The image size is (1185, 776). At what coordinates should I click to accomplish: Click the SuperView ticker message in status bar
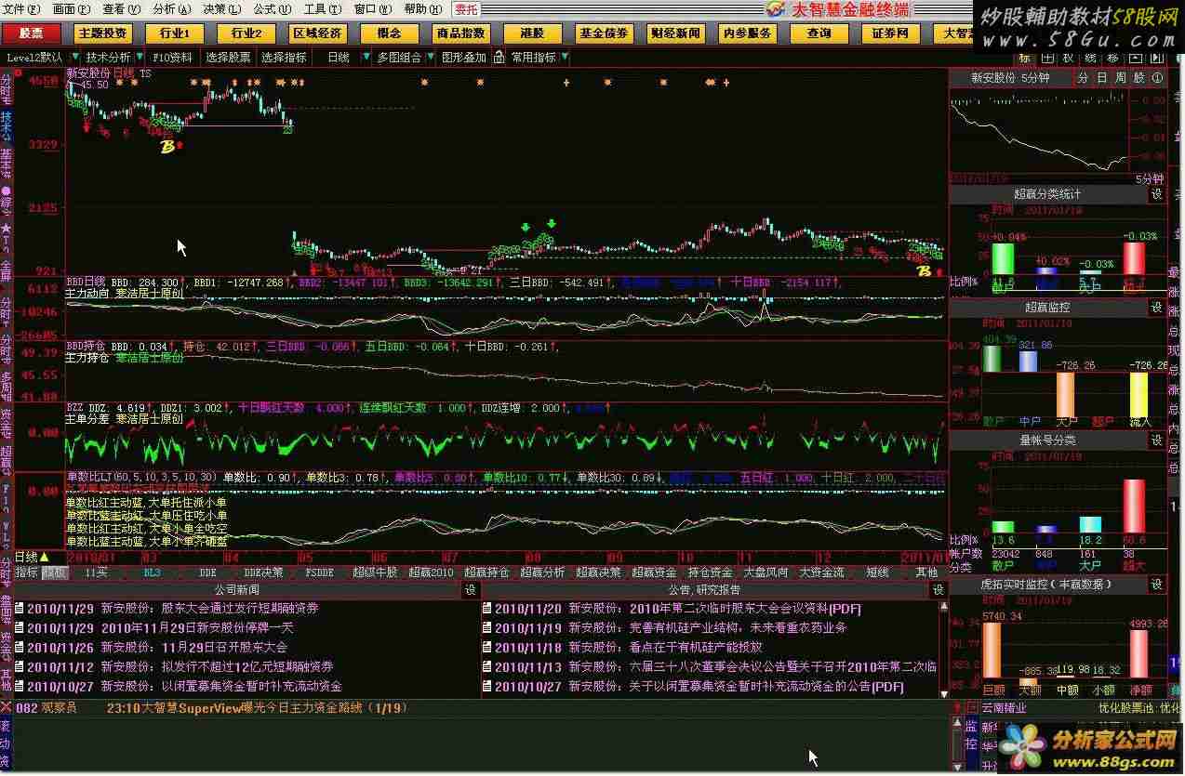[x=257, y=708]
